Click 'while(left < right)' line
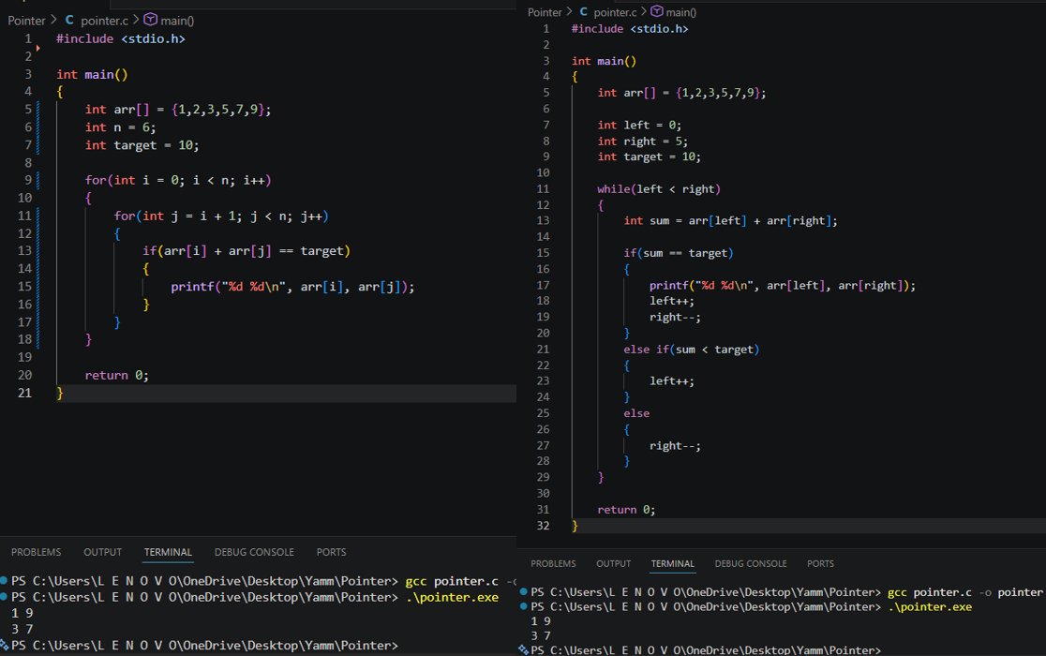Viewport: 1046px width, 656px height. click(659, 188)
